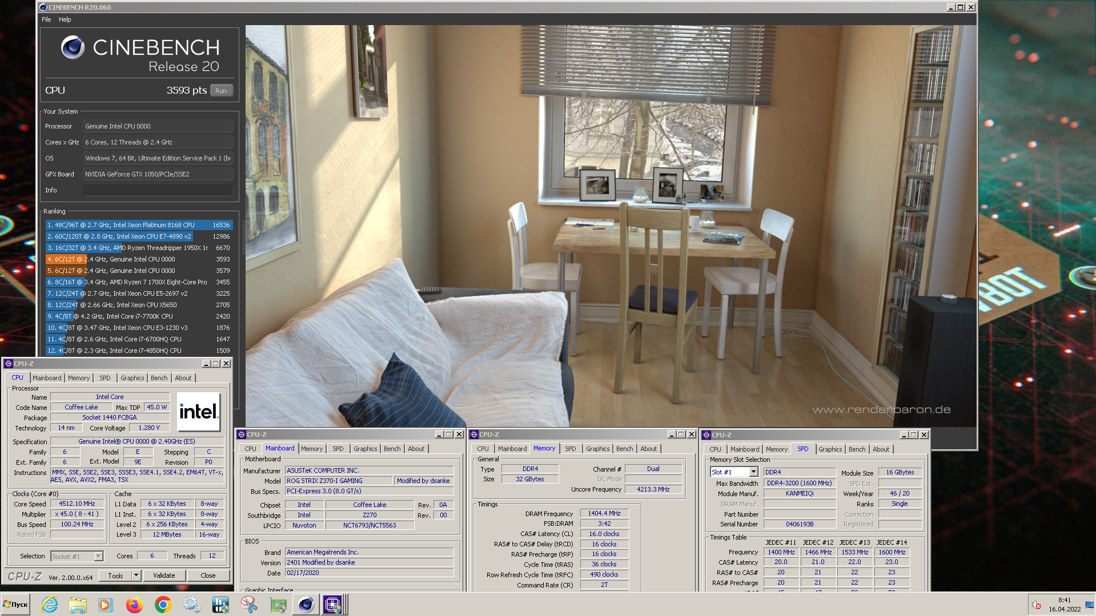Open Google Chrome from the taskbar
Screen dimensions: 1096x616
163,605
